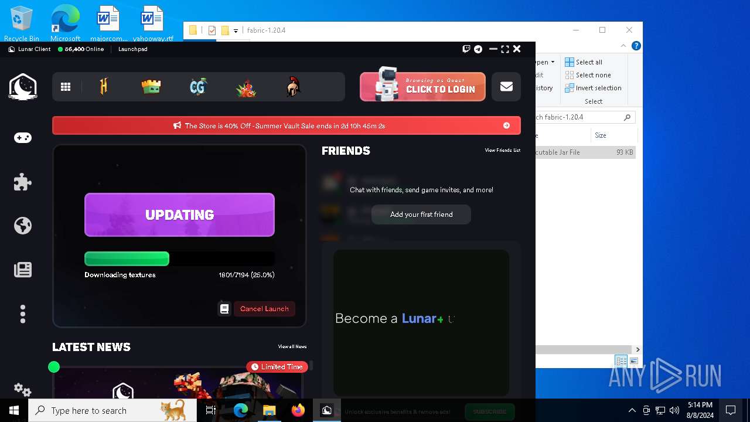Viewport: 750px width, 422px height.
Task: Click the download progress bar
Action: (179, 258)
